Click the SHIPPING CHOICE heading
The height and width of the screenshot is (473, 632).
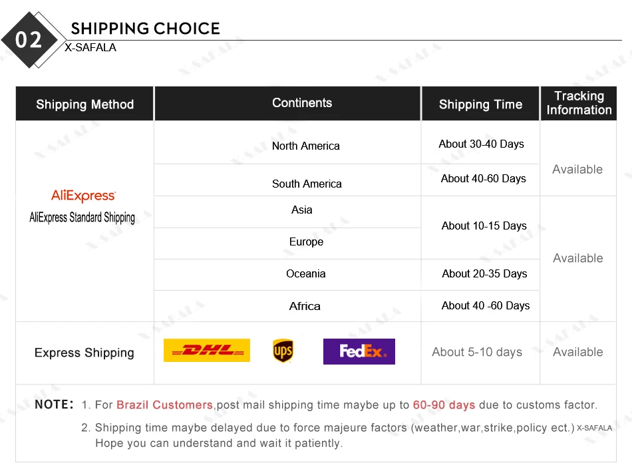[145, 29]
